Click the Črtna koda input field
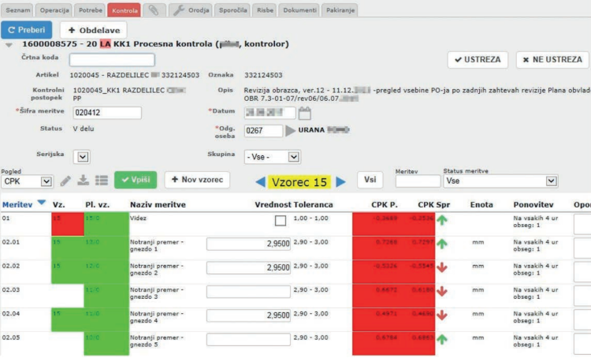 coord(112,60)
